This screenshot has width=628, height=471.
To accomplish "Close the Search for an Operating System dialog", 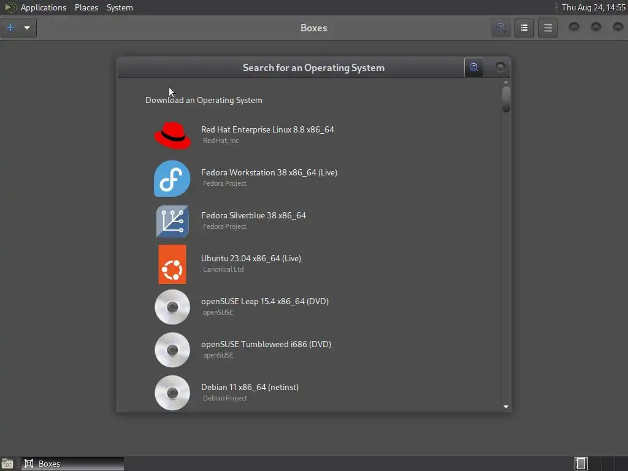I will [x=500, y=67].
